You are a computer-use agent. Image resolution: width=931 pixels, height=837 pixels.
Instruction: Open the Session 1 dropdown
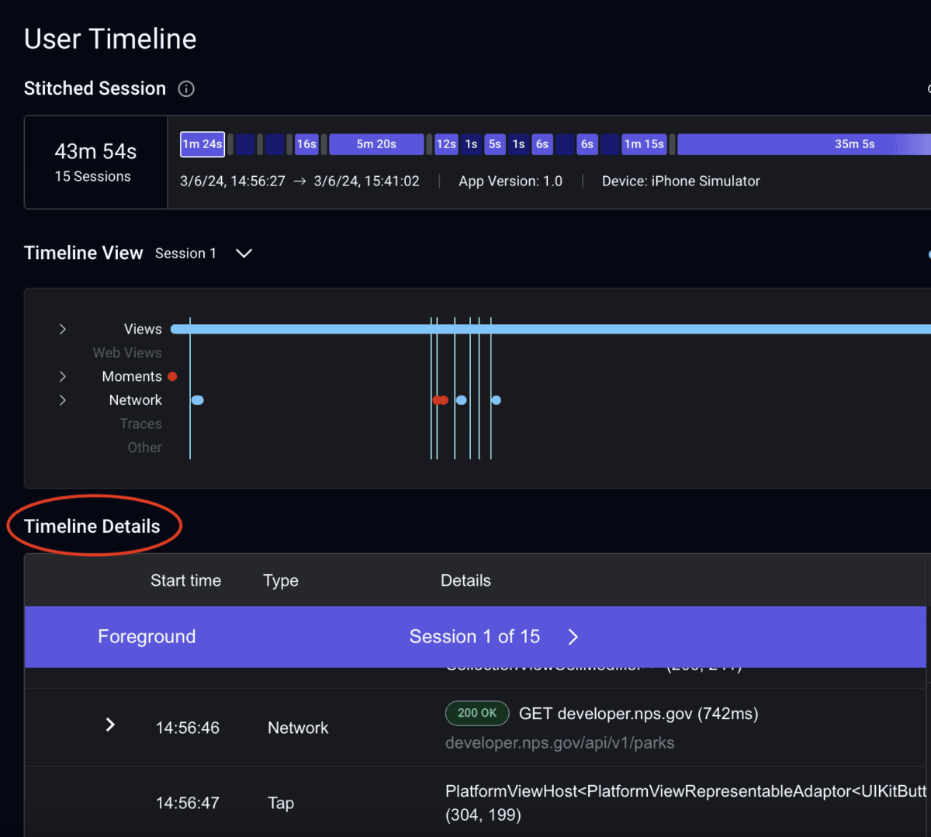(243, 253)
